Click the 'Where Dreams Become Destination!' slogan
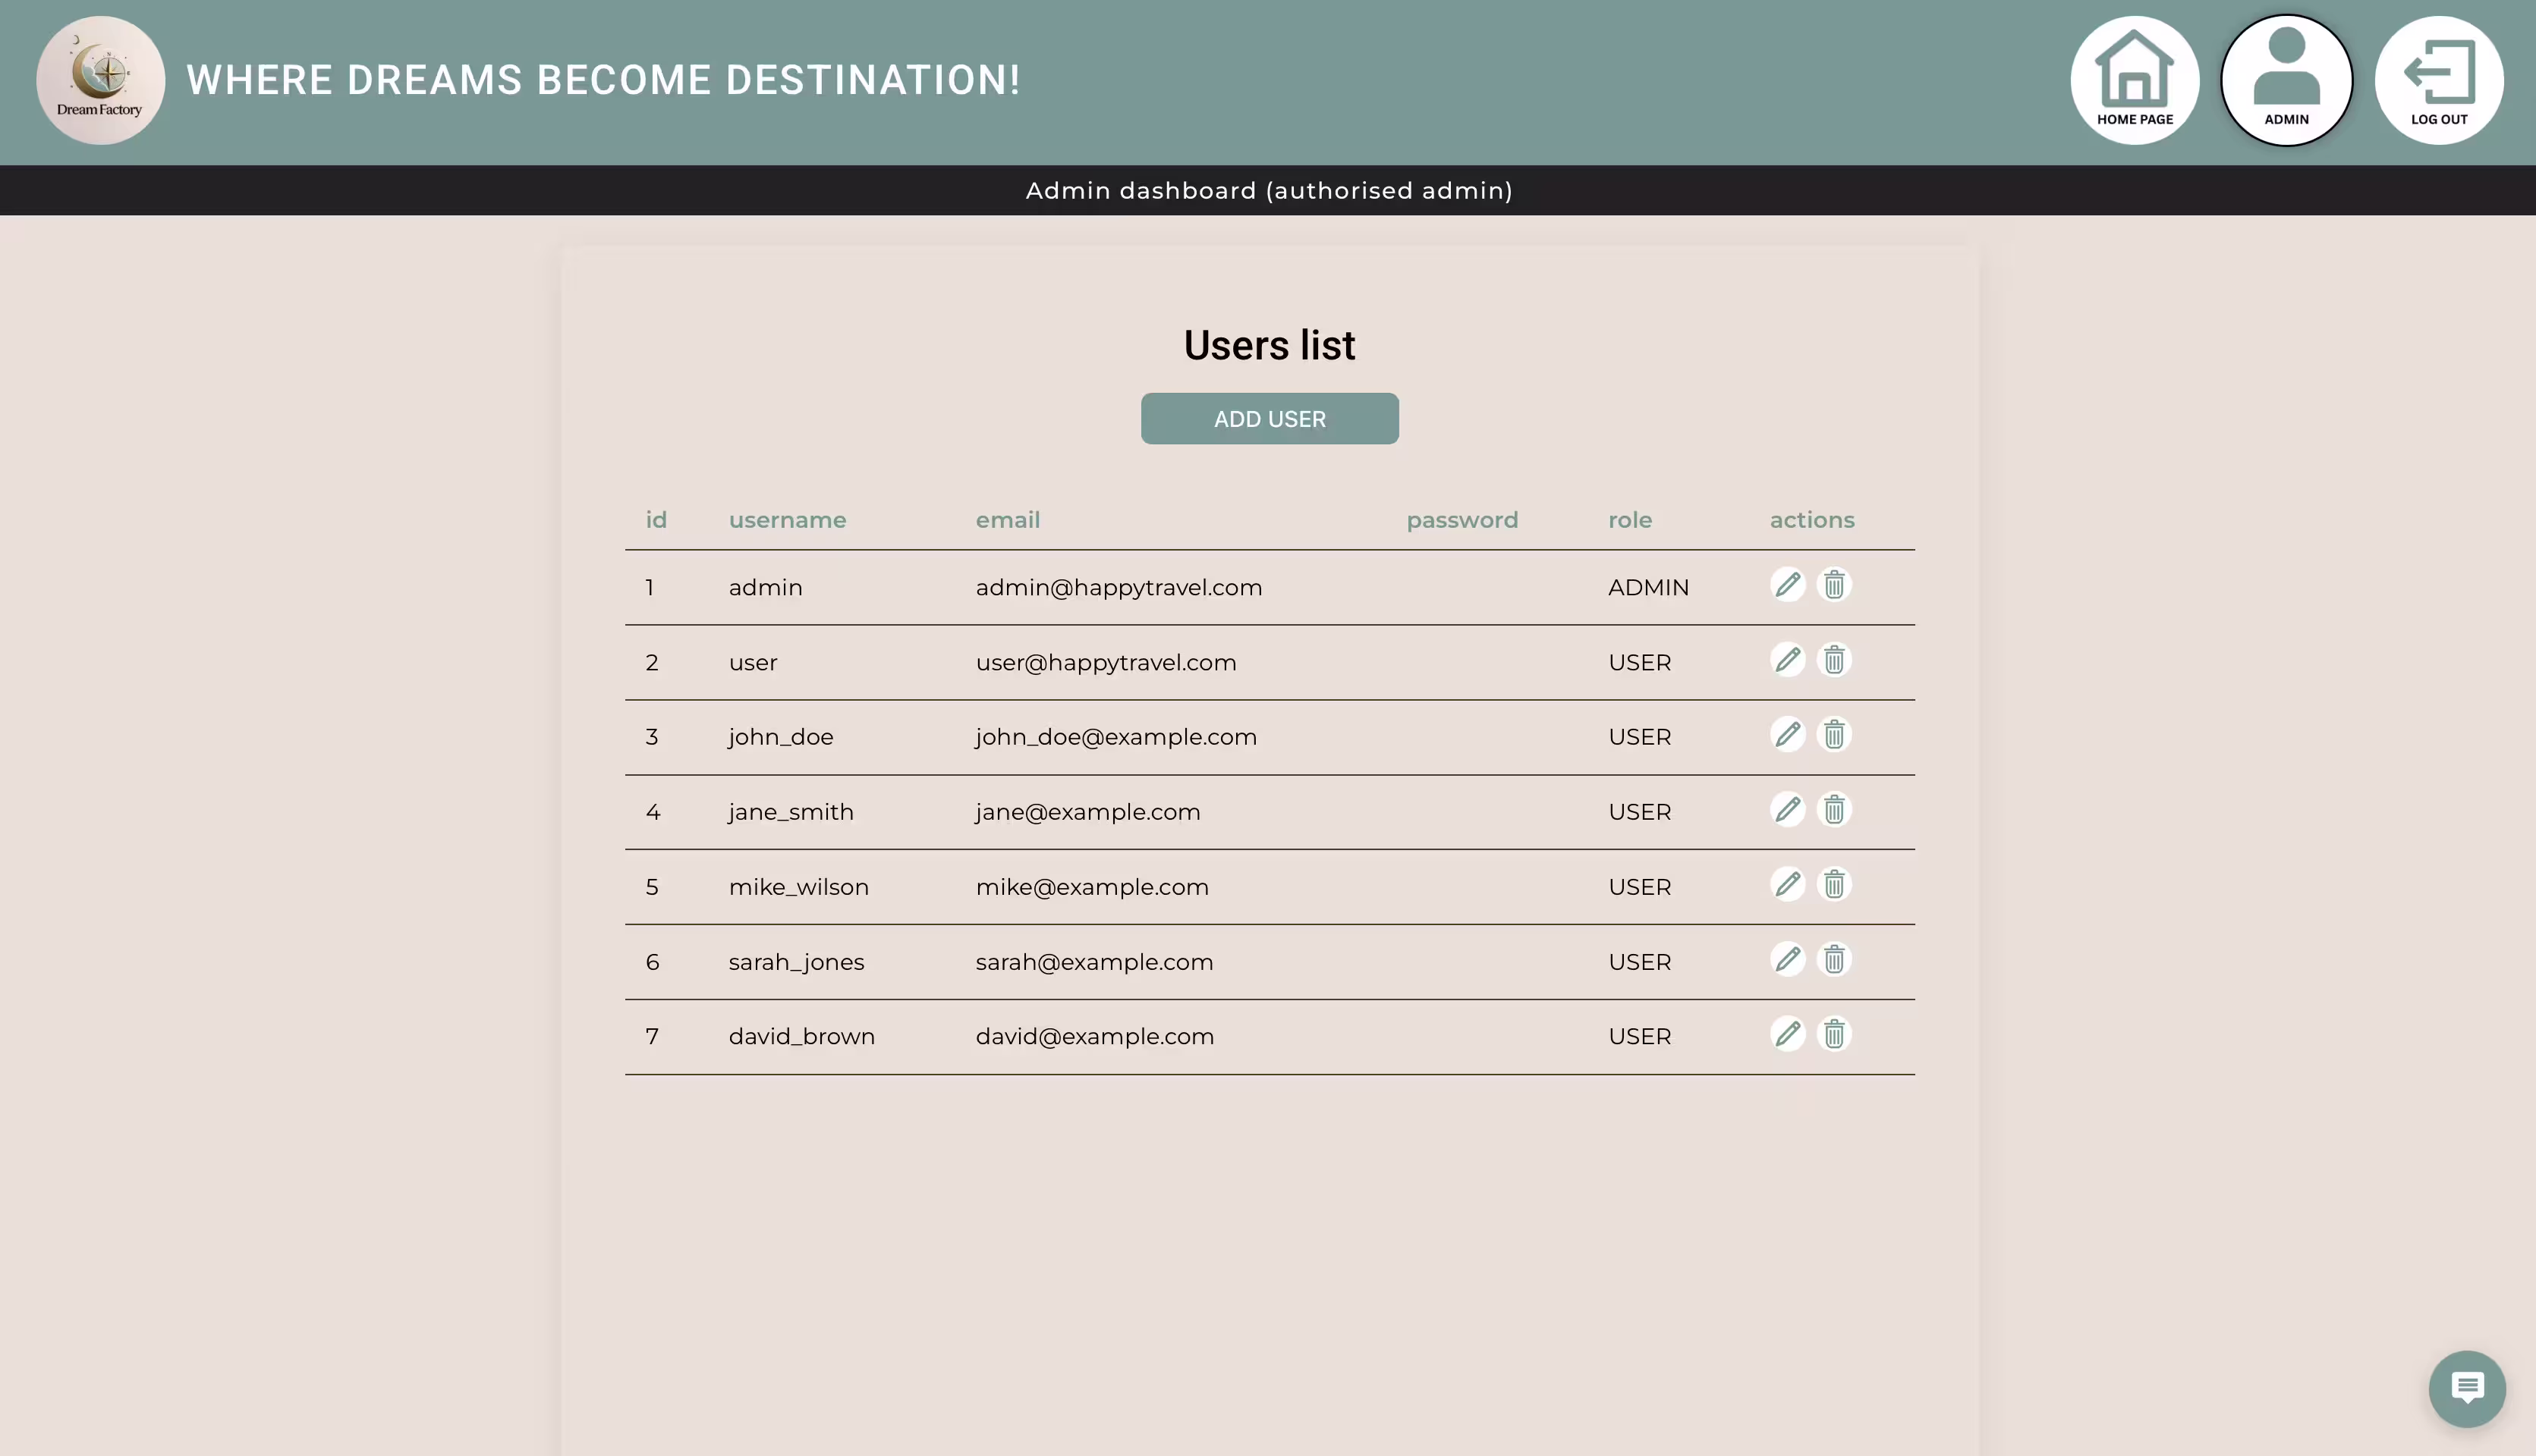This screenshot has width=2536, height=1456. pyautogui.click(x=603, y=80)
